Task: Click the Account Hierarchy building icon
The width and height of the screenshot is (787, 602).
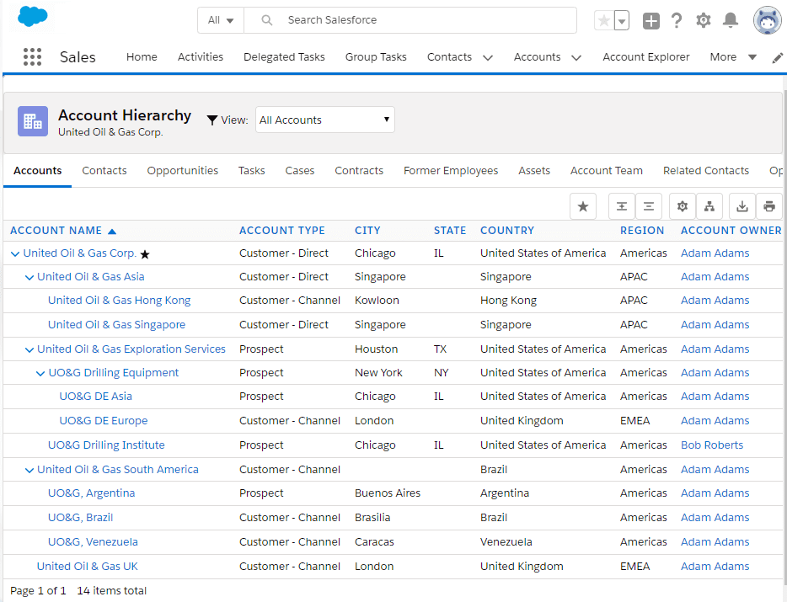Action: tap(33, 121)
